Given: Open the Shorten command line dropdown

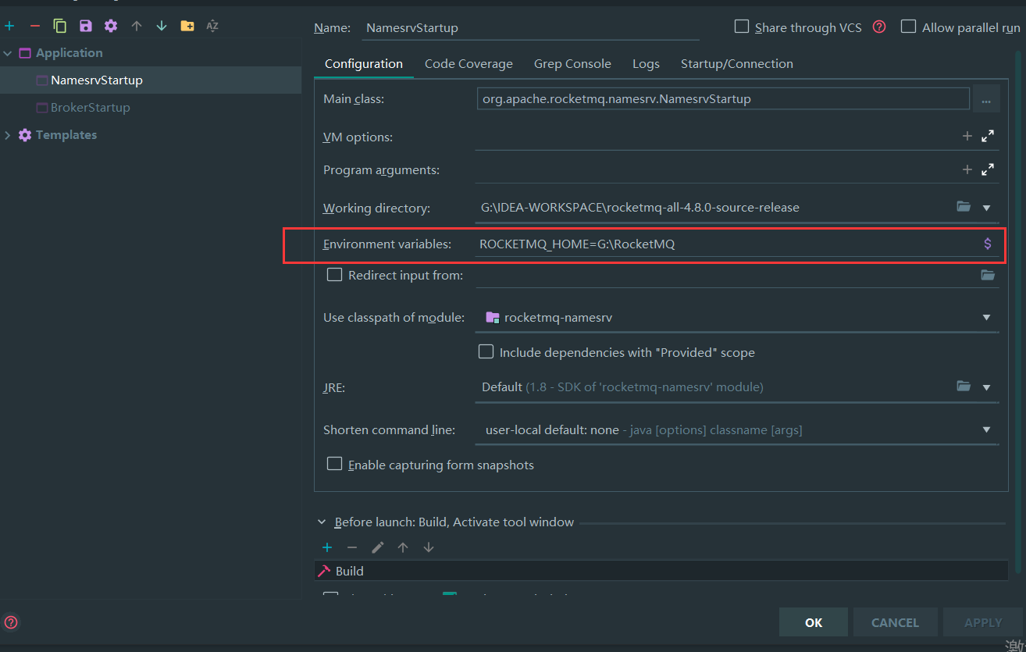Looking at the screenshot, I should click(x=987, y=429).
